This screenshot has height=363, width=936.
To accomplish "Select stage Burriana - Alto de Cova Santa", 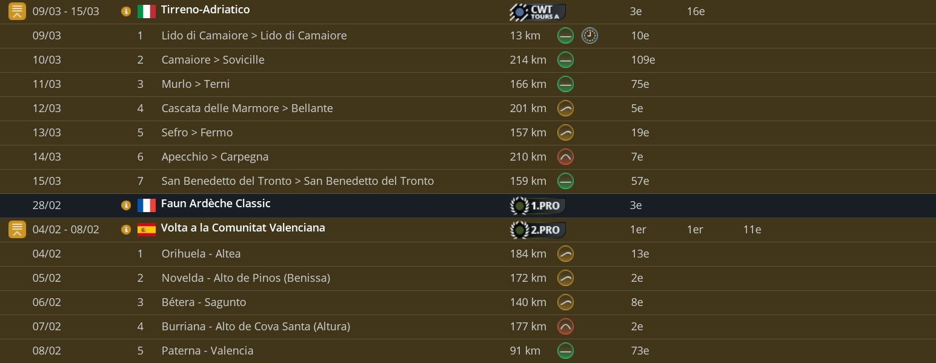I will pos(256,327).
